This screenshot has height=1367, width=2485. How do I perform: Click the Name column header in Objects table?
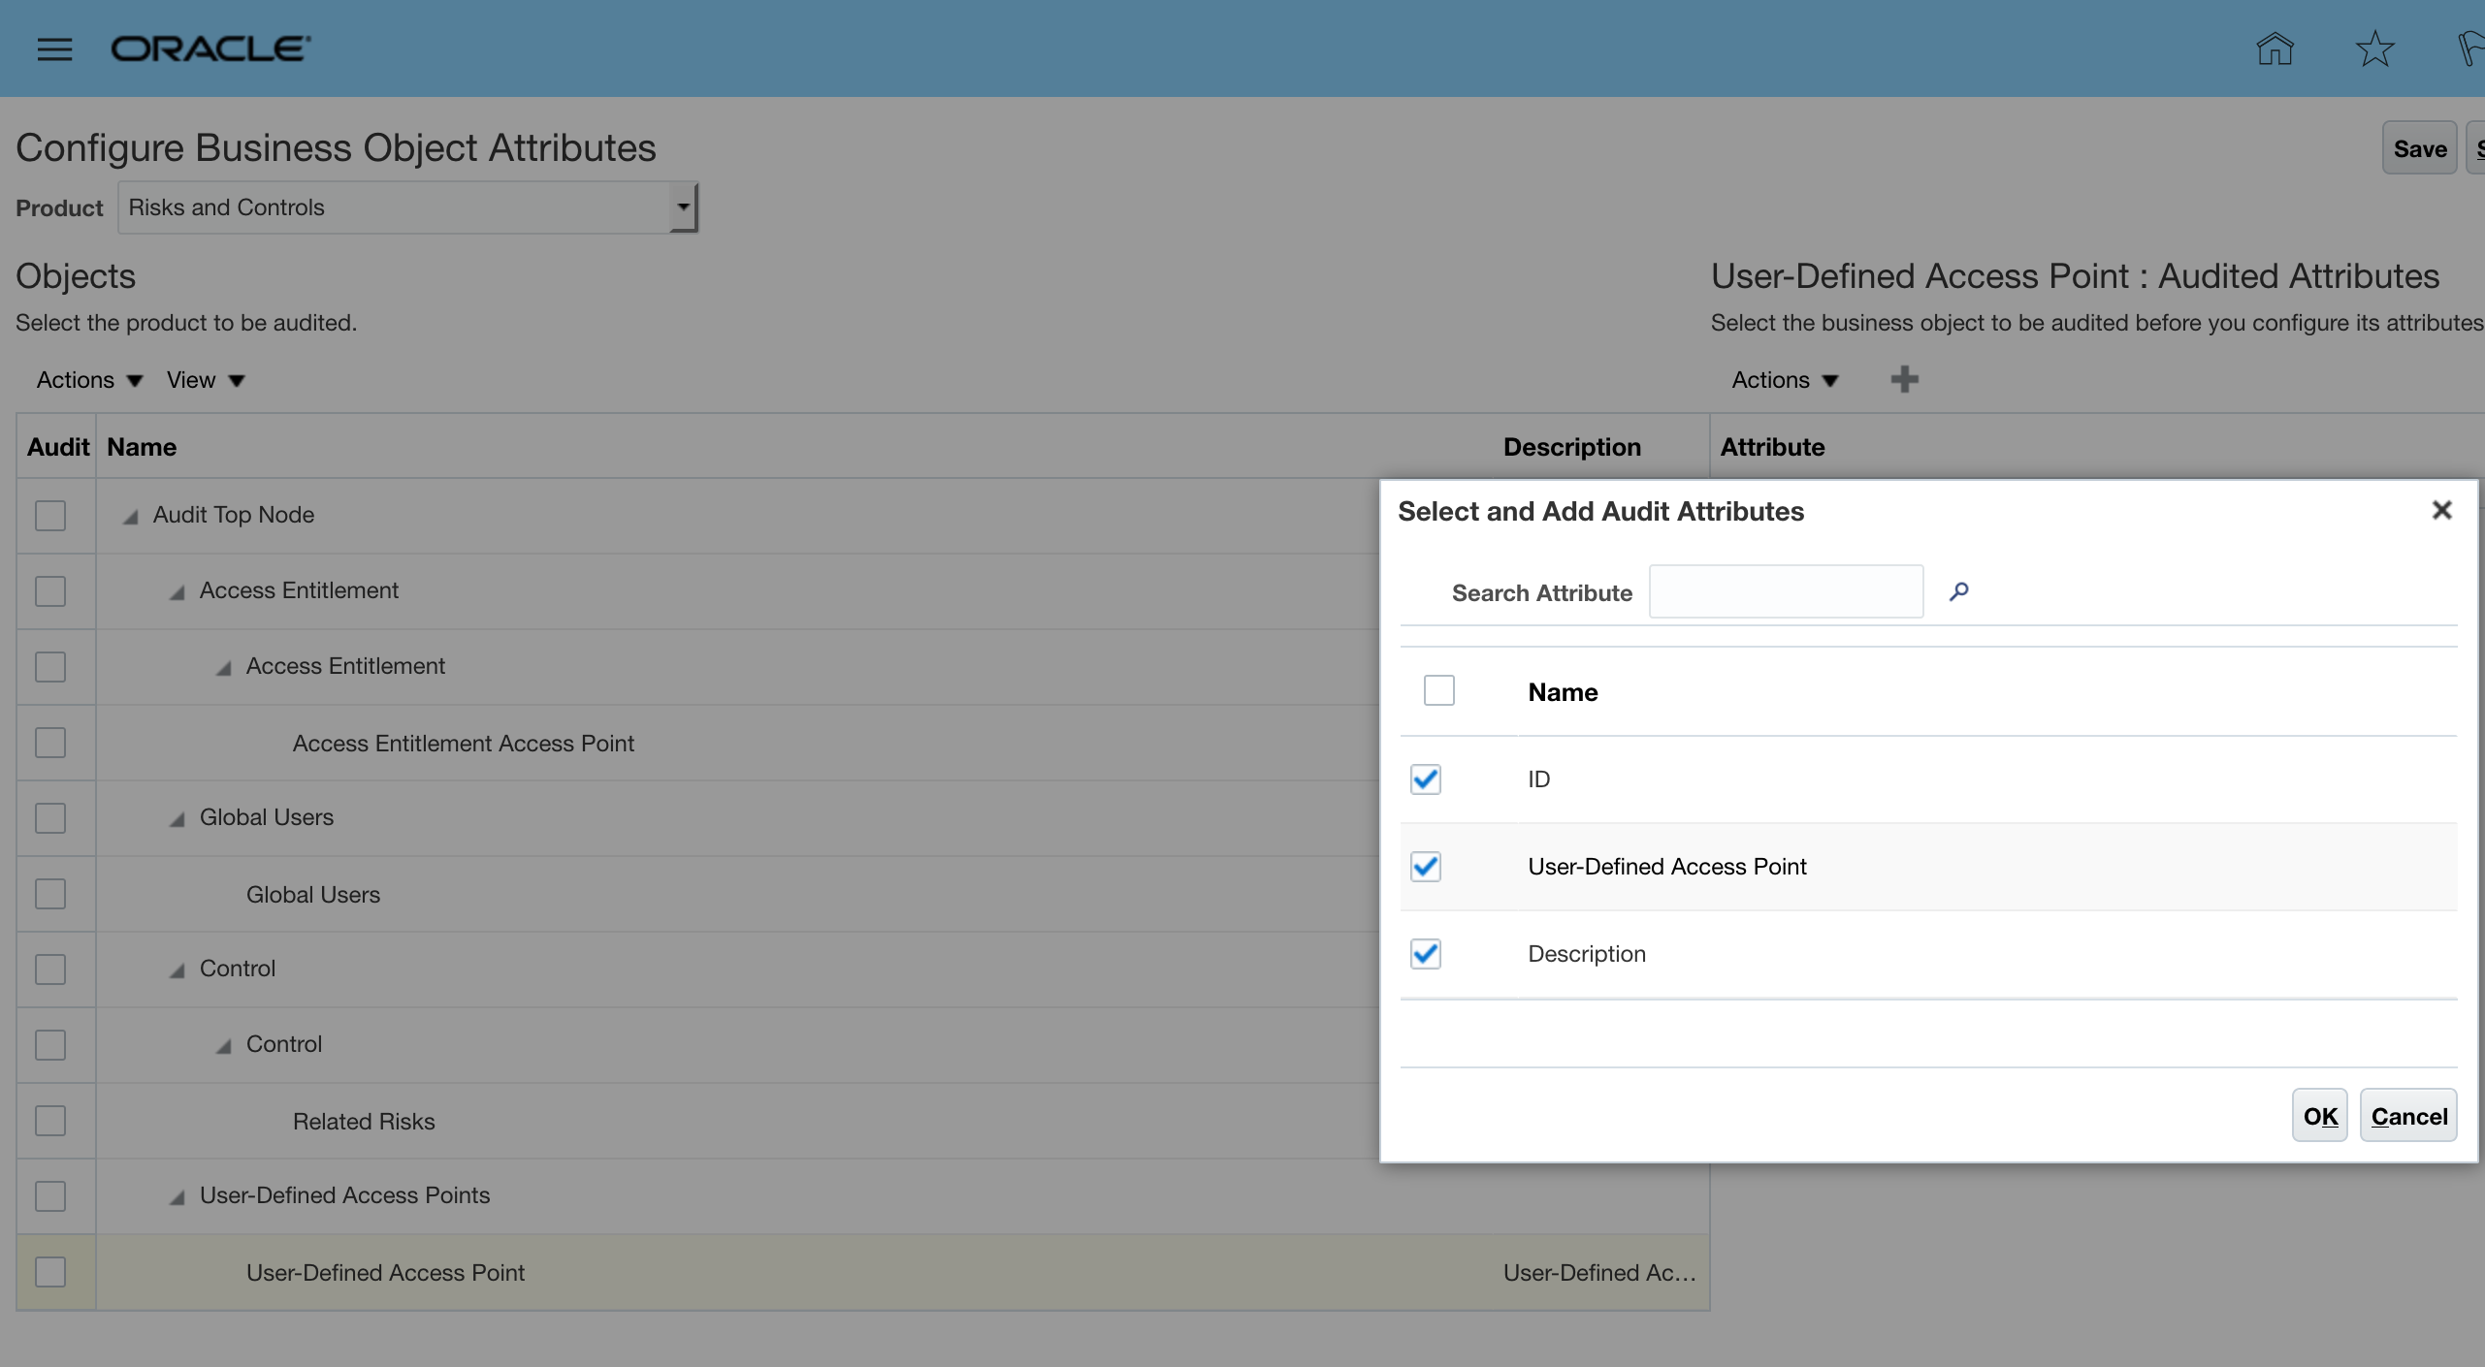(x=142, y=447)
